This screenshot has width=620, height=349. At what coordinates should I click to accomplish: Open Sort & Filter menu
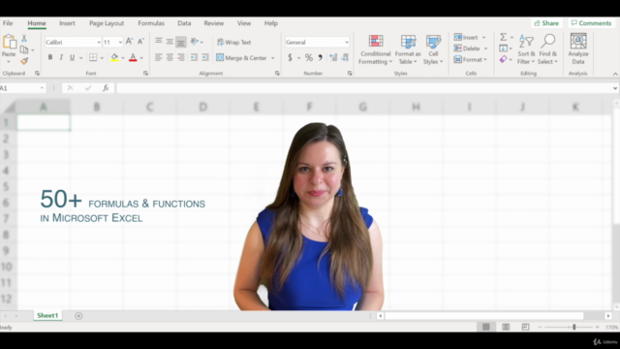pyautogui.click(x=526, y=49)
